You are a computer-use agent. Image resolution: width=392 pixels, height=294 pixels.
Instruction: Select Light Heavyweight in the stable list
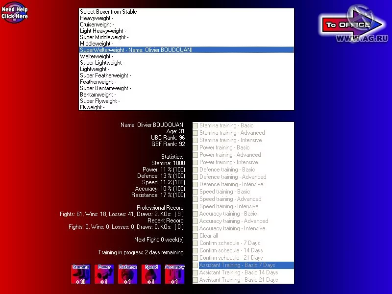click(x=186, y=31)
